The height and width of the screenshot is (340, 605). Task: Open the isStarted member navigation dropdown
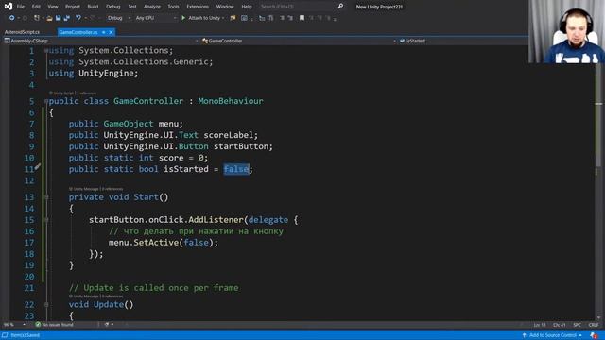pyautogui.click(x=463, y=41)
